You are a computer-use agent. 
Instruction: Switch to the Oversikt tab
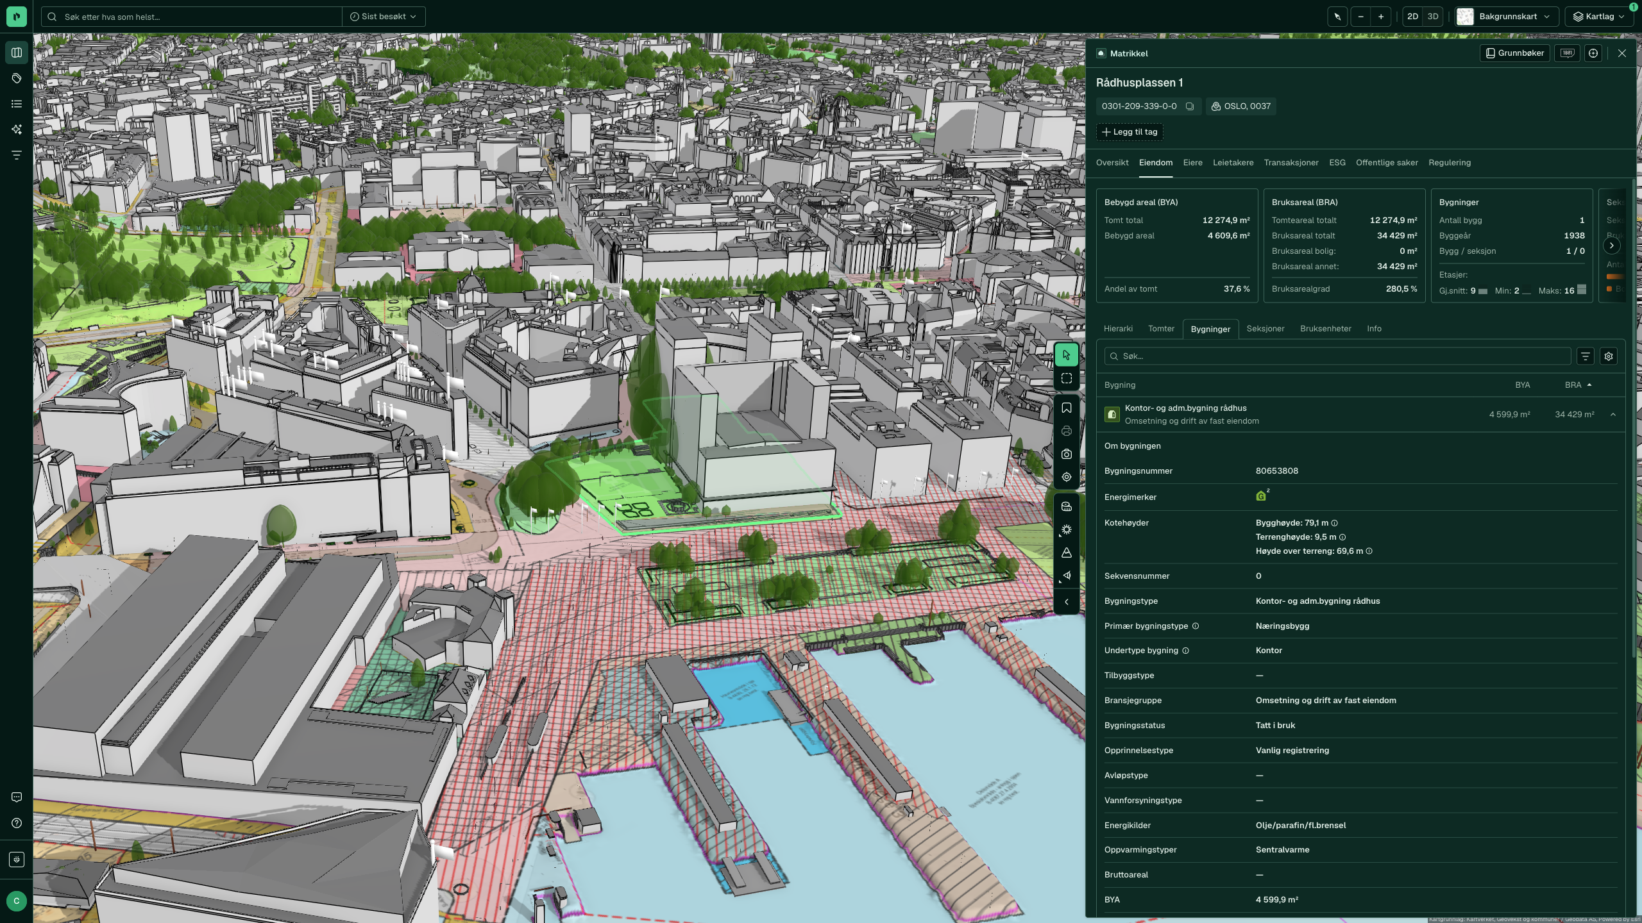tap(1112, 163)
